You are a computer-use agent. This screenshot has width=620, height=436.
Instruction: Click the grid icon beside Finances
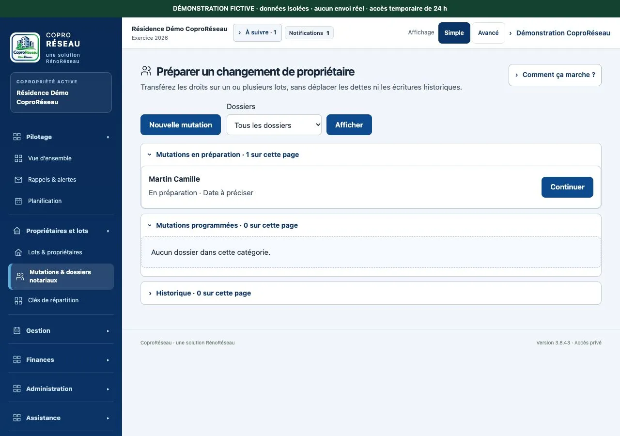[17, 359]
